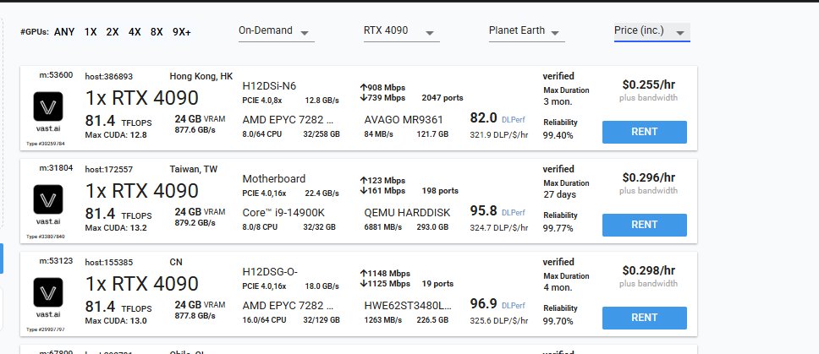The image size is (819, 354).
Task: Click QEMU HARDDISK storage name
Action: pyautogui.click(x=408, y=213)
